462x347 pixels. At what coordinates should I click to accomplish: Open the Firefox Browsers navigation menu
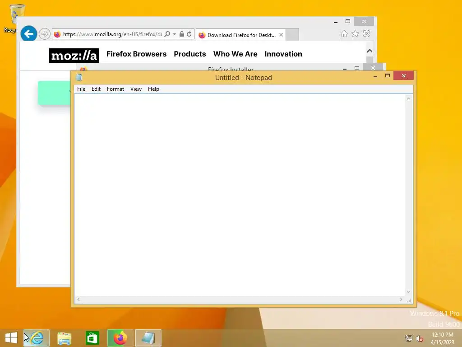point(136,54)
